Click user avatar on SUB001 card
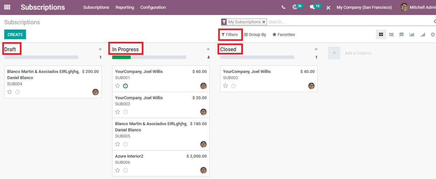436x179 pixels. (x=203, y=86)
